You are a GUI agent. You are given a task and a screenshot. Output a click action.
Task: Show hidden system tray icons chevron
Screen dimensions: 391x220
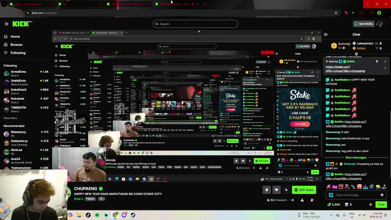click(331, 215)
